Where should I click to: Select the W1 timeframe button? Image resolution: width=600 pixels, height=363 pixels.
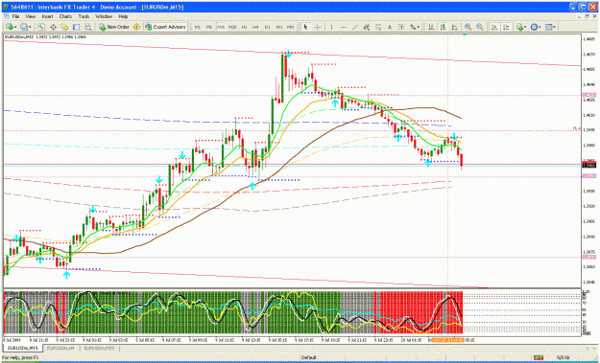click(279, 27)
